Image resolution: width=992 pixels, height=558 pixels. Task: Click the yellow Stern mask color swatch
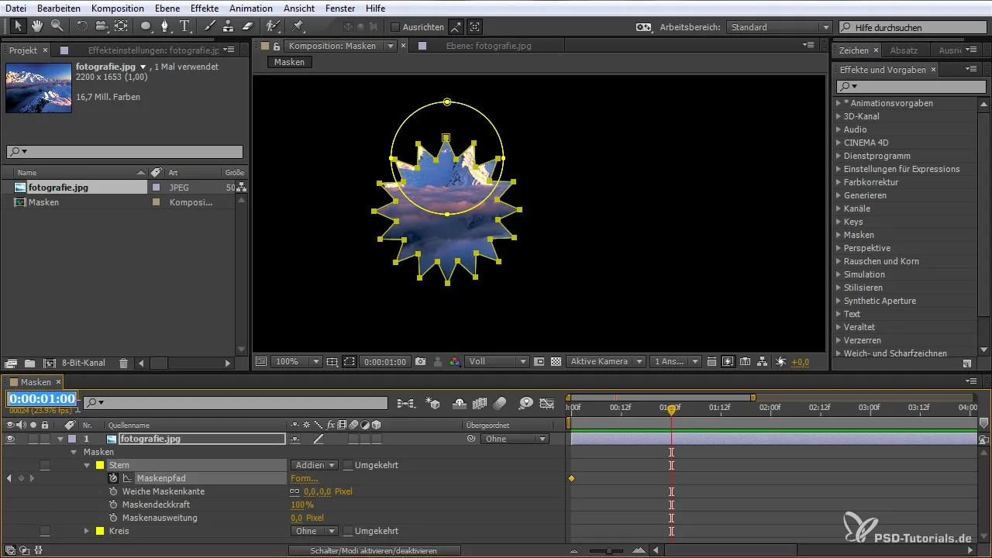99,465
